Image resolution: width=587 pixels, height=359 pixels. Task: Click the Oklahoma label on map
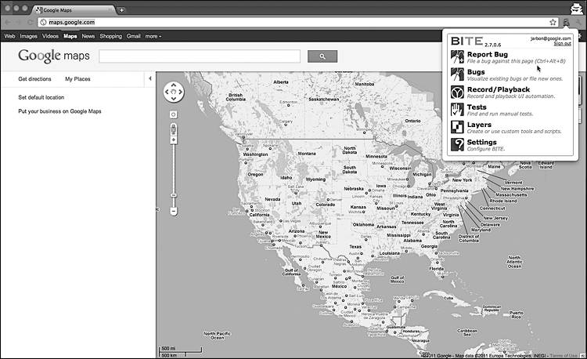coord(363,225)
